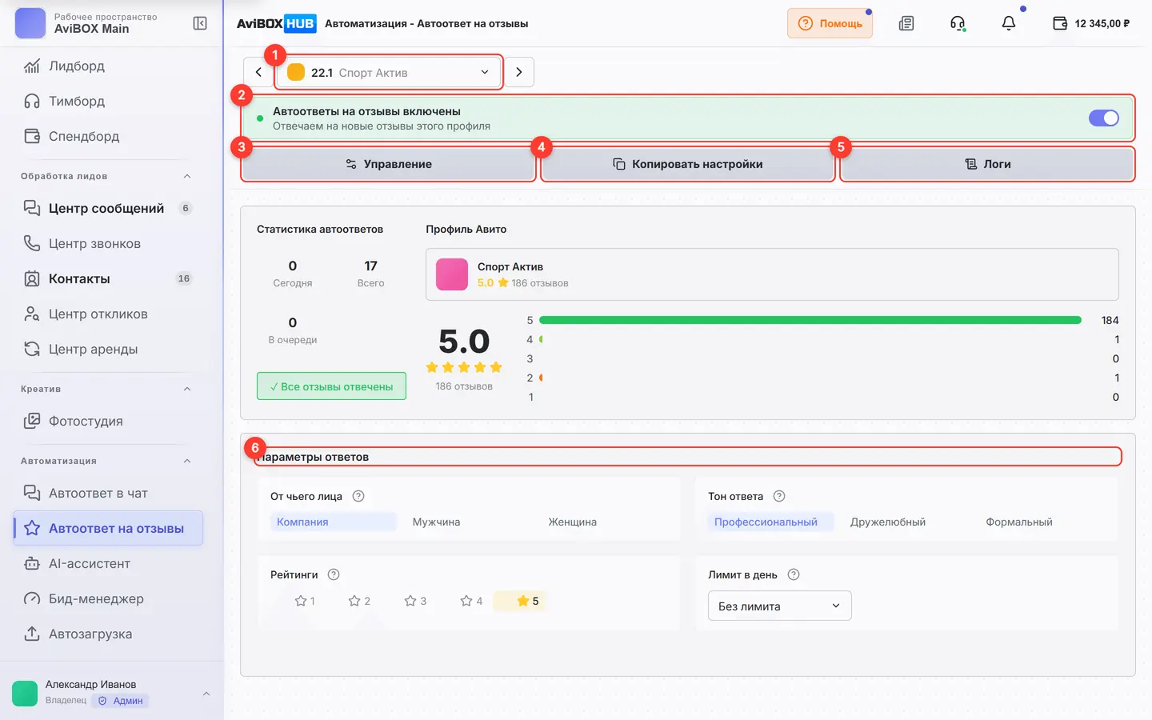Open notifications bell
Image resolution: width=1152 pixels, height=720 pixels.
(x=1009, y=23)
